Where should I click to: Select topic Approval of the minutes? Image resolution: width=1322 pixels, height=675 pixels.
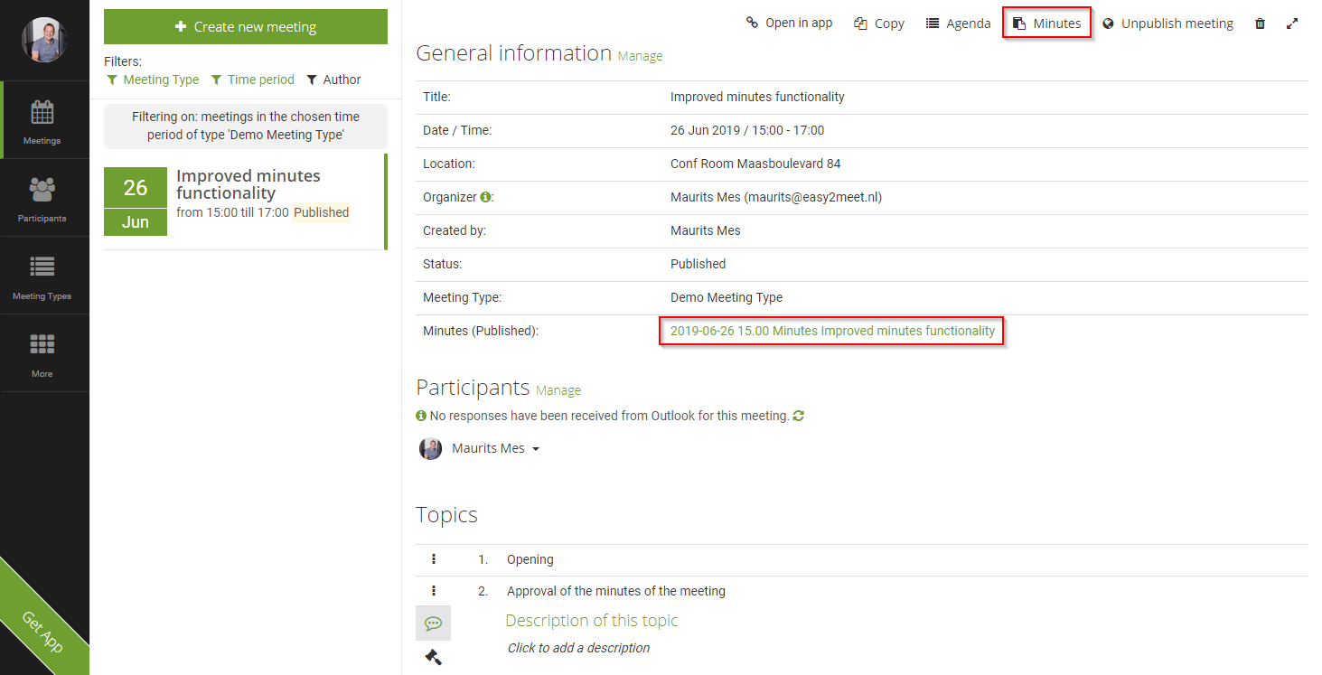pos(616,591)
